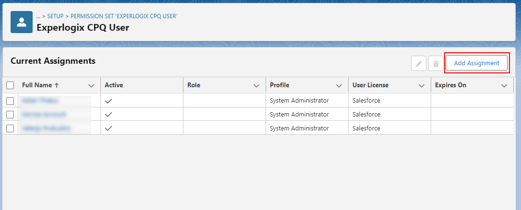521x210 pixels.
Task: Click the 'Experlogix CPQ User' page title
Action: [83, 27]
